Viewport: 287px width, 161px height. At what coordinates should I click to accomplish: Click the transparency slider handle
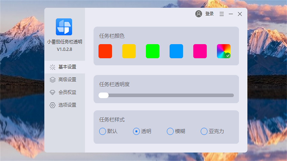(104, 95)
